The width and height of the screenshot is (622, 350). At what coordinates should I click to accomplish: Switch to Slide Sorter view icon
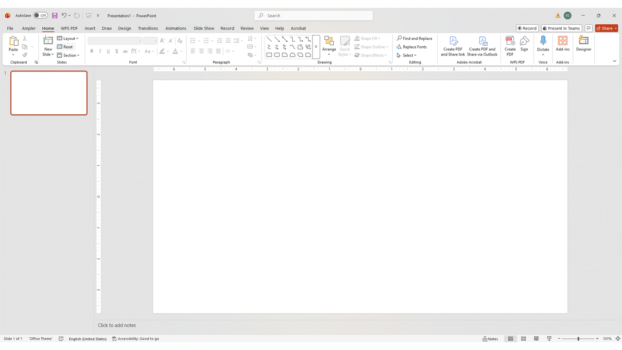(523, 339)
